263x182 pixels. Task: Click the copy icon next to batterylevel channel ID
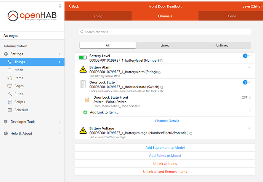point(161,61)
